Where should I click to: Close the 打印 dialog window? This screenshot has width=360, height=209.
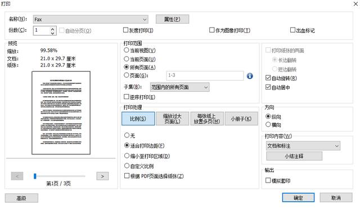(356, 4)
